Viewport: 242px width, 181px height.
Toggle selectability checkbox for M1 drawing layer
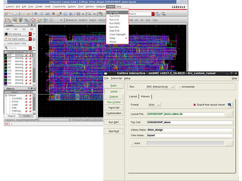click(x=30, y=74)
